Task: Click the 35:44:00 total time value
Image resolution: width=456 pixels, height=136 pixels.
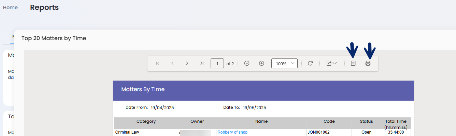Action: tap(396, 132)
